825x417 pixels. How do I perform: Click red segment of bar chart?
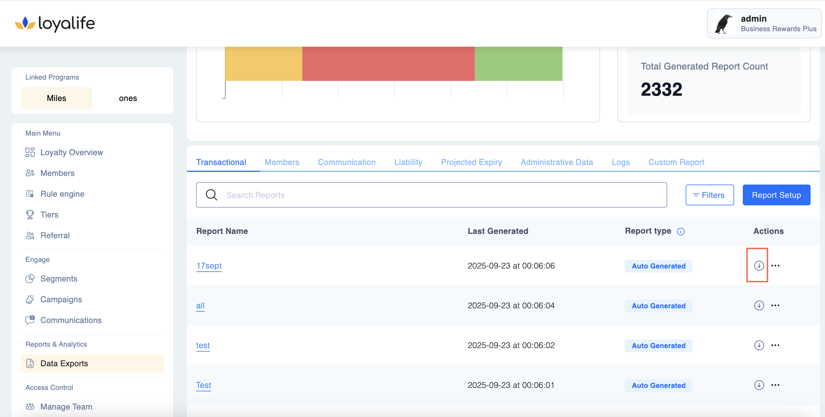tap(388, 63)
